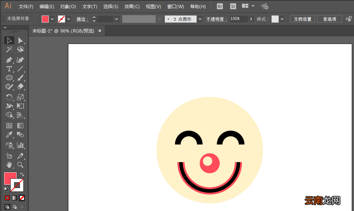Open the 对象(O) menu

(68, 7)
